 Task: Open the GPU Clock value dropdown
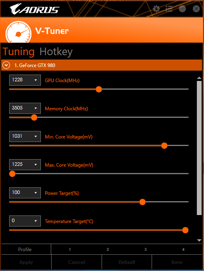[x=25, y=80]
